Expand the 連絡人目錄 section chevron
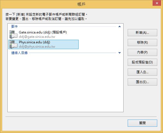Image resolution: width=163 pixels, height=133 pixels. [x=119, y=53]
